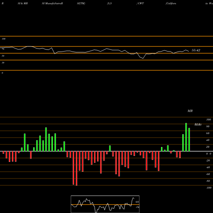213x213 pixels.
Task: Click the -20 label on MR axis
Action: pos(208,161)
